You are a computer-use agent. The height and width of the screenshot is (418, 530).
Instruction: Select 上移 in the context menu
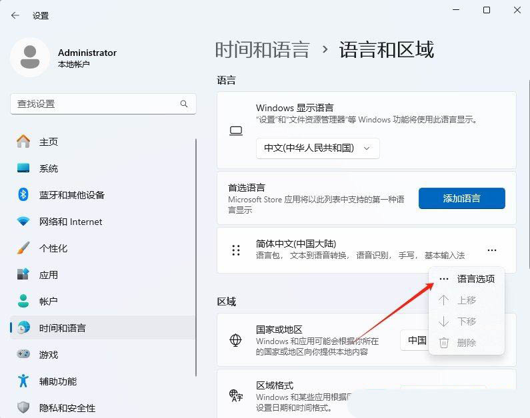coord(467,300)
